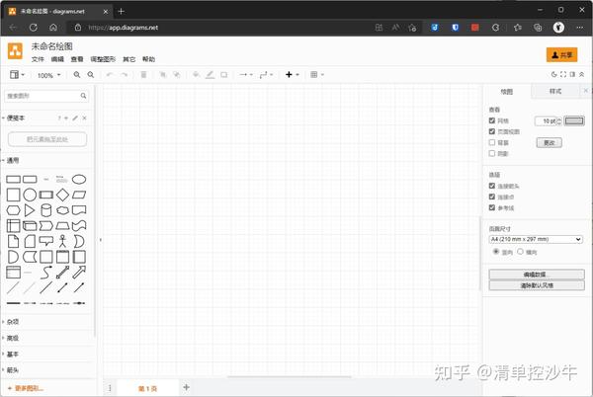
Task: Open the waypoint connector style dropdown
Action: 266,75
